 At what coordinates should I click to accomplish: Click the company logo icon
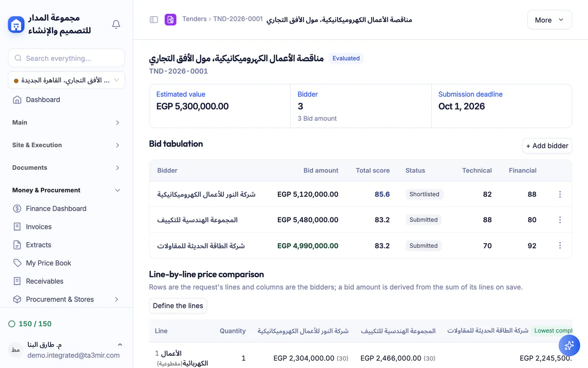[16, 24]
